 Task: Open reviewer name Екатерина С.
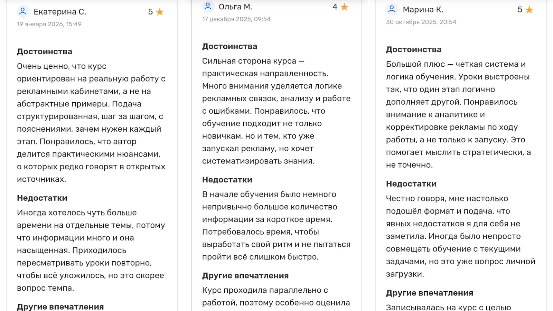(x=60, y=12)
